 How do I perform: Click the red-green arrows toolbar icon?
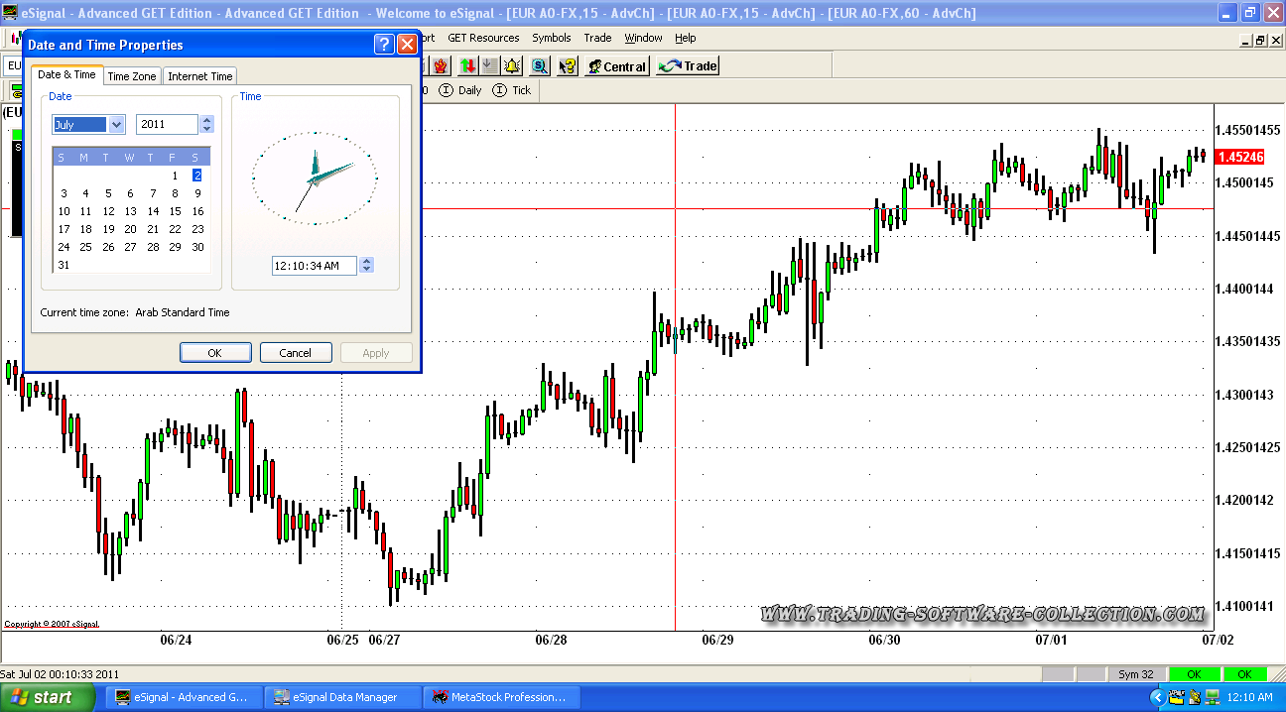[466, 66]
